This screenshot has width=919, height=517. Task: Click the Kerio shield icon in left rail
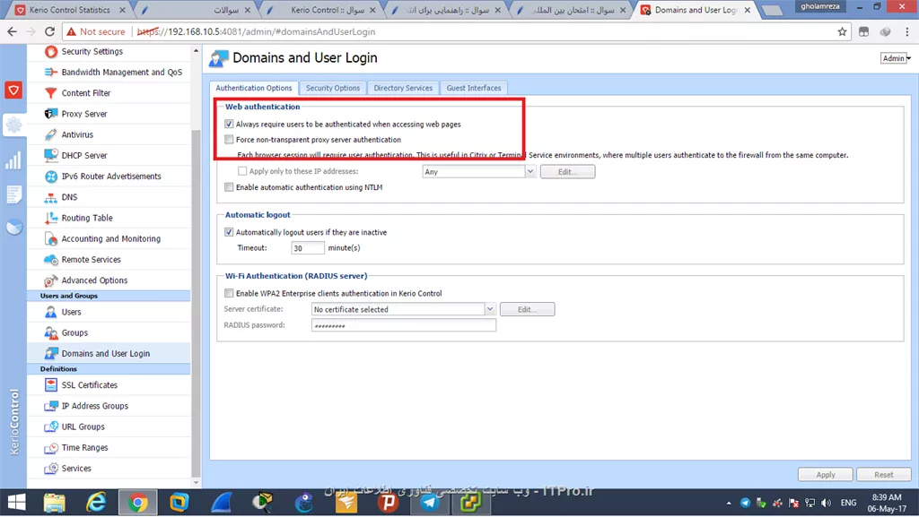tap(13, 90)
